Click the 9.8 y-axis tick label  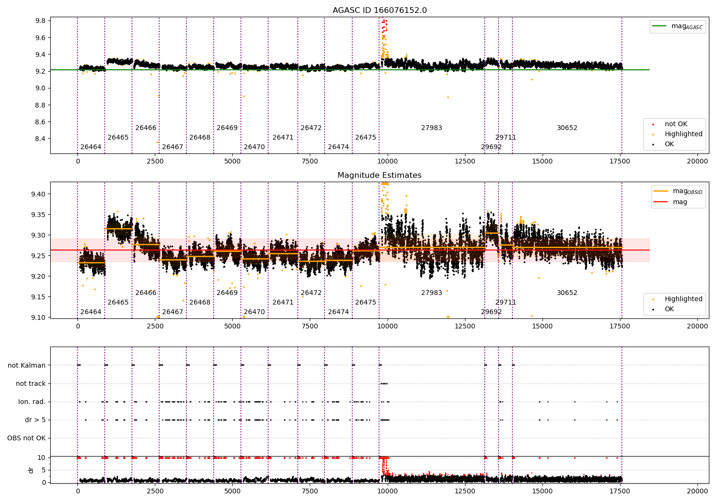(41, 21)
